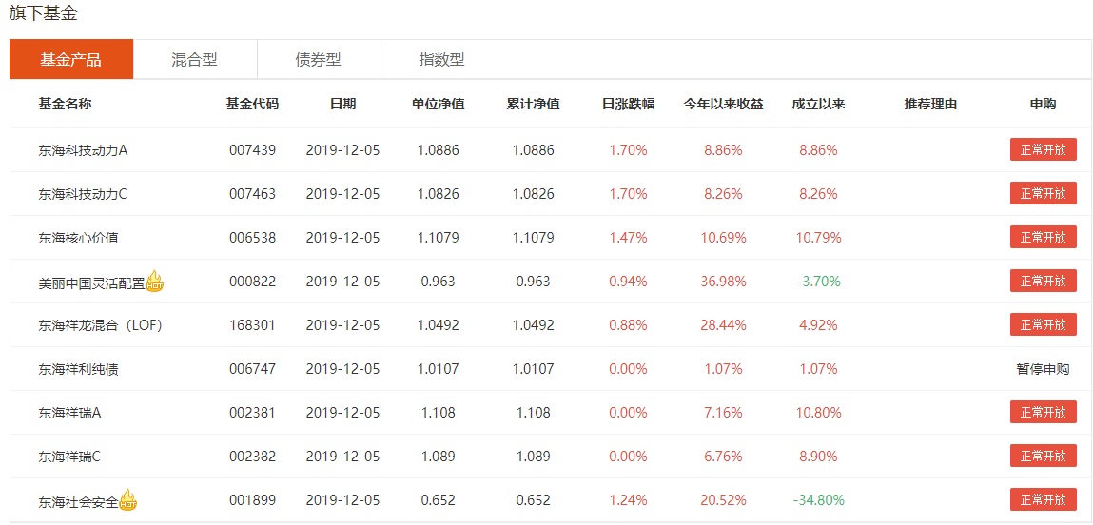Open fund 东海科技动力C

83,194
